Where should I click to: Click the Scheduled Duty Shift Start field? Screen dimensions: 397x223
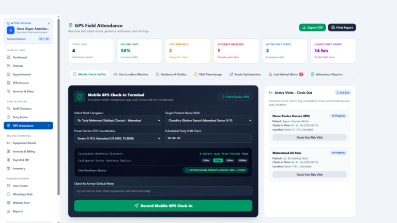tap(209, 138)
